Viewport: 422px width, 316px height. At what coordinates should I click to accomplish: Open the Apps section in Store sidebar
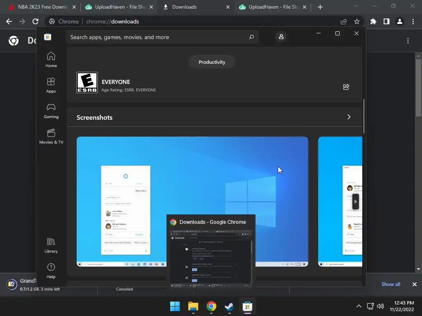[51, 85]
